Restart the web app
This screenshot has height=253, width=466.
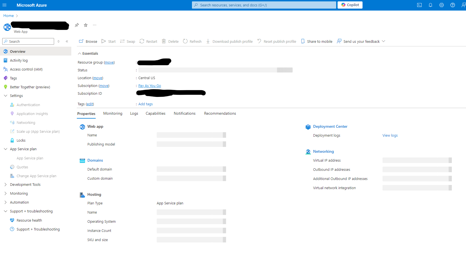148,41
